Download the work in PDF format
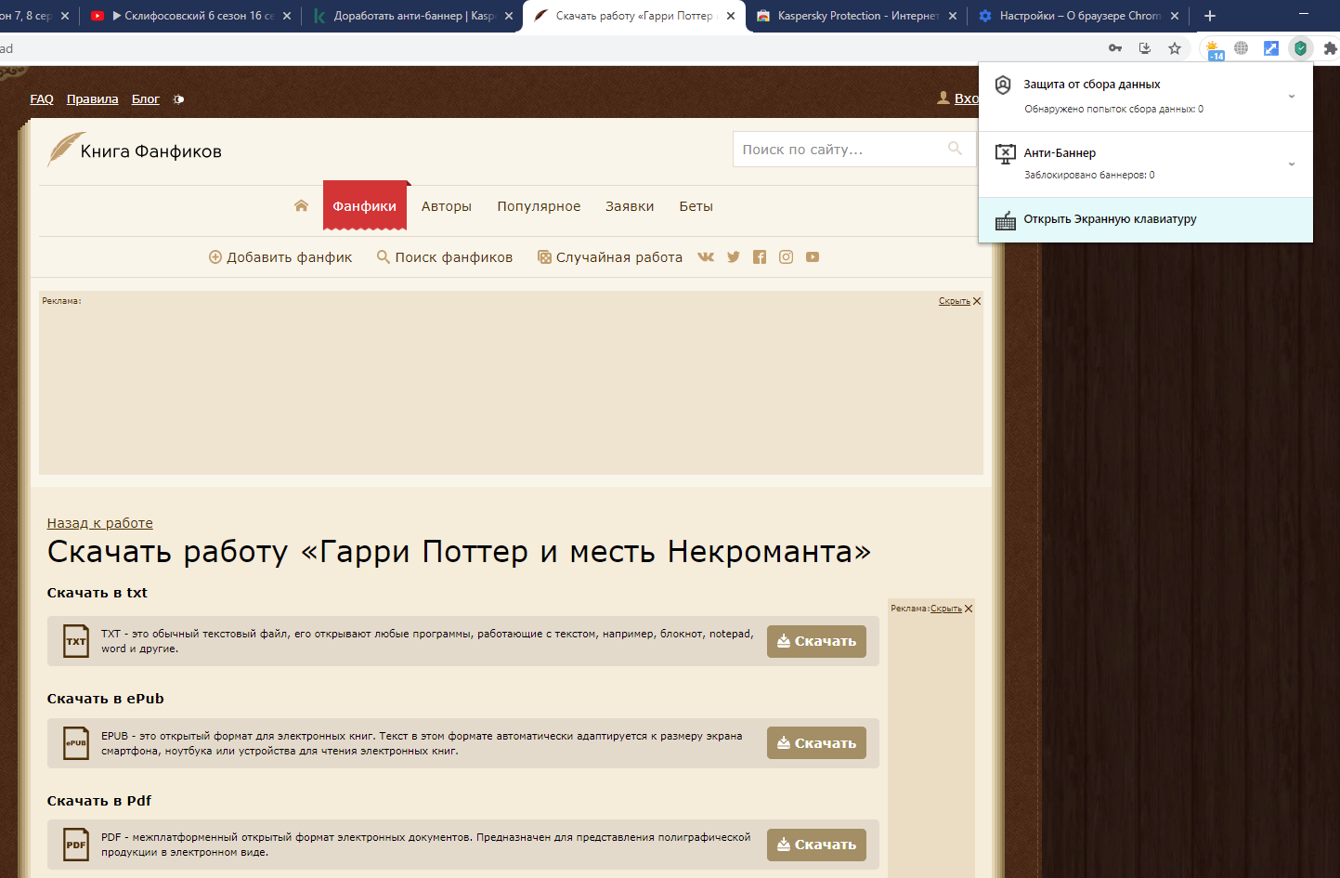Viewport: 1340px width, 878px height. [x=816, y=845]
